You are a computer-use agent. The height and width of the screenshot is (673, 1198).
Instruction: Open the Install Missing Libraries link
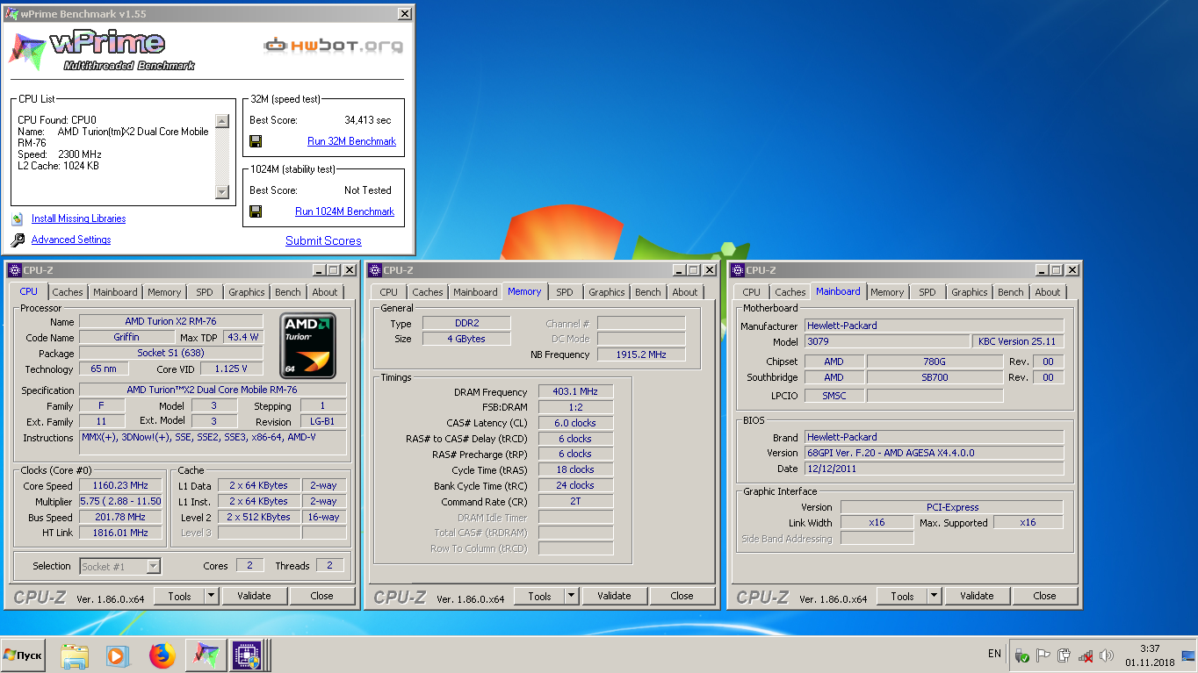(79, 219)
